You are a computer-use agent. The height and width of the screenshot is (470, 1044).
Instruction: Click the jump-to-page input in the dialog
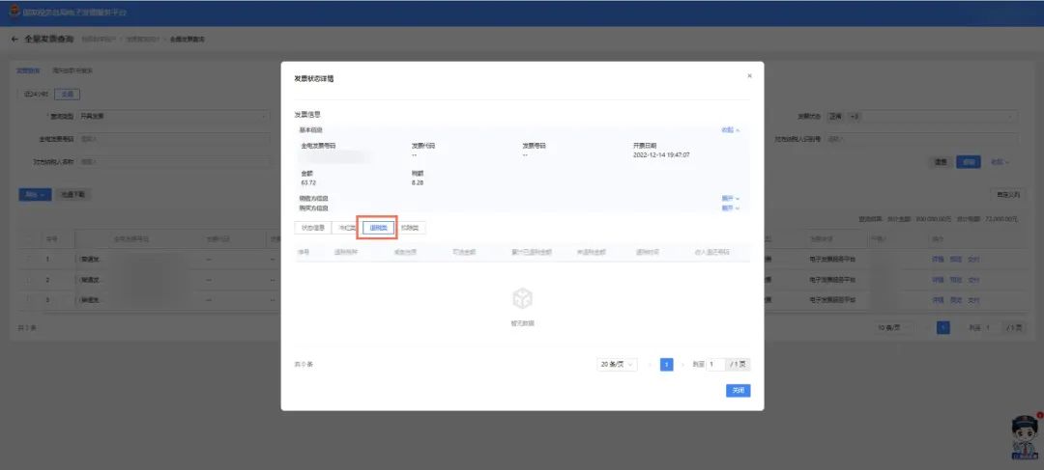click(715, 365)
